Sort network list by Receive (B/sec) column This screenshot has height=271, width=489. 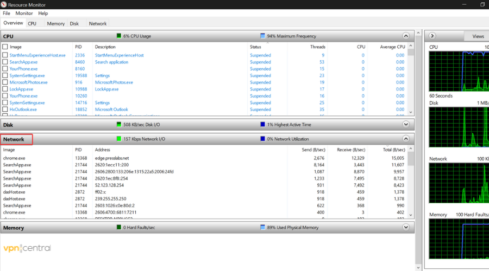[x=352, y=150]
